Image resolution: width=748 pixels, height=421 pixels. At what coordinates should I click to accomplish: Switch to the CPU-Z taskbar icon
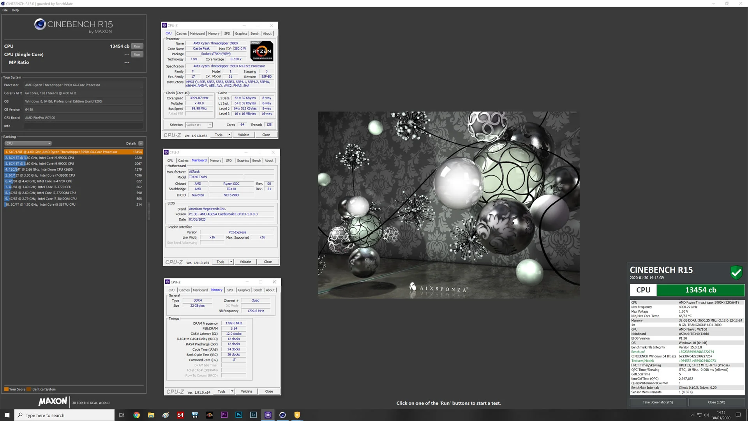(268, 415)
